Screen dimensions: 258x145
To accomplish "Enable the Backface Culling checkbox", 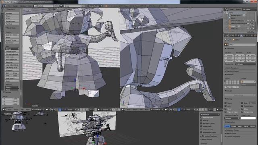I will click(201, 124).
